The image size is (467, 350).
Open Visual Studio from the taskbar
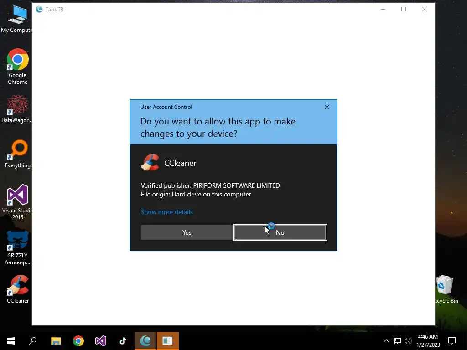coord(101,341)
